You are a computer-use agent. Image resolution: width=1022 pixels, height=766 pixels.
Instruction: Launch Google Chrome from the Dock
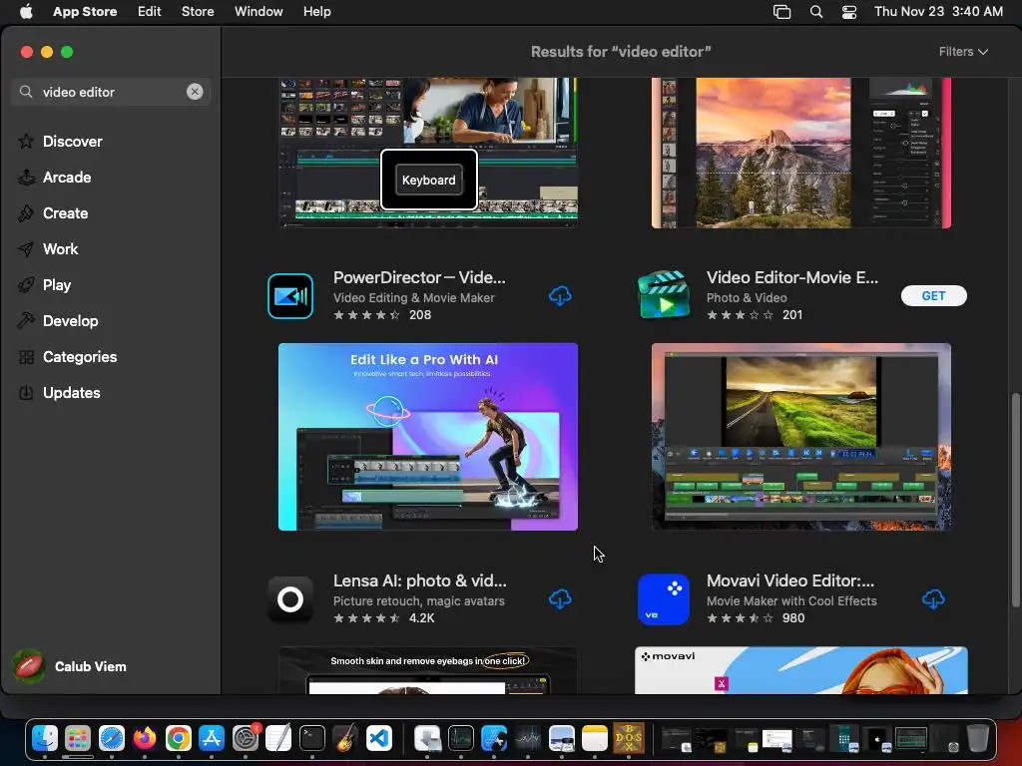[x=178, y=739]
